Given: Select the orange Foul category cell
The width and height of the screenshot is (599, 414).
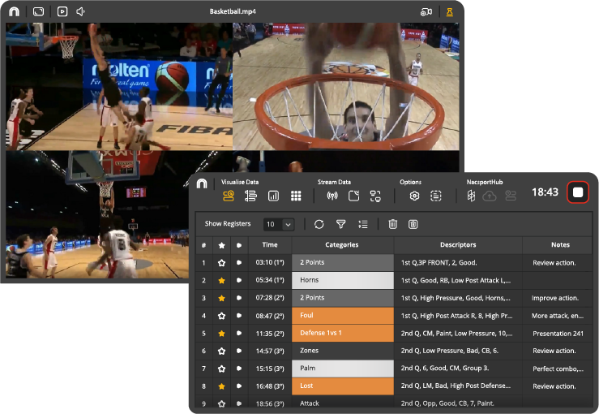Looking at the screenshot, I should click(x=342, y=316).
